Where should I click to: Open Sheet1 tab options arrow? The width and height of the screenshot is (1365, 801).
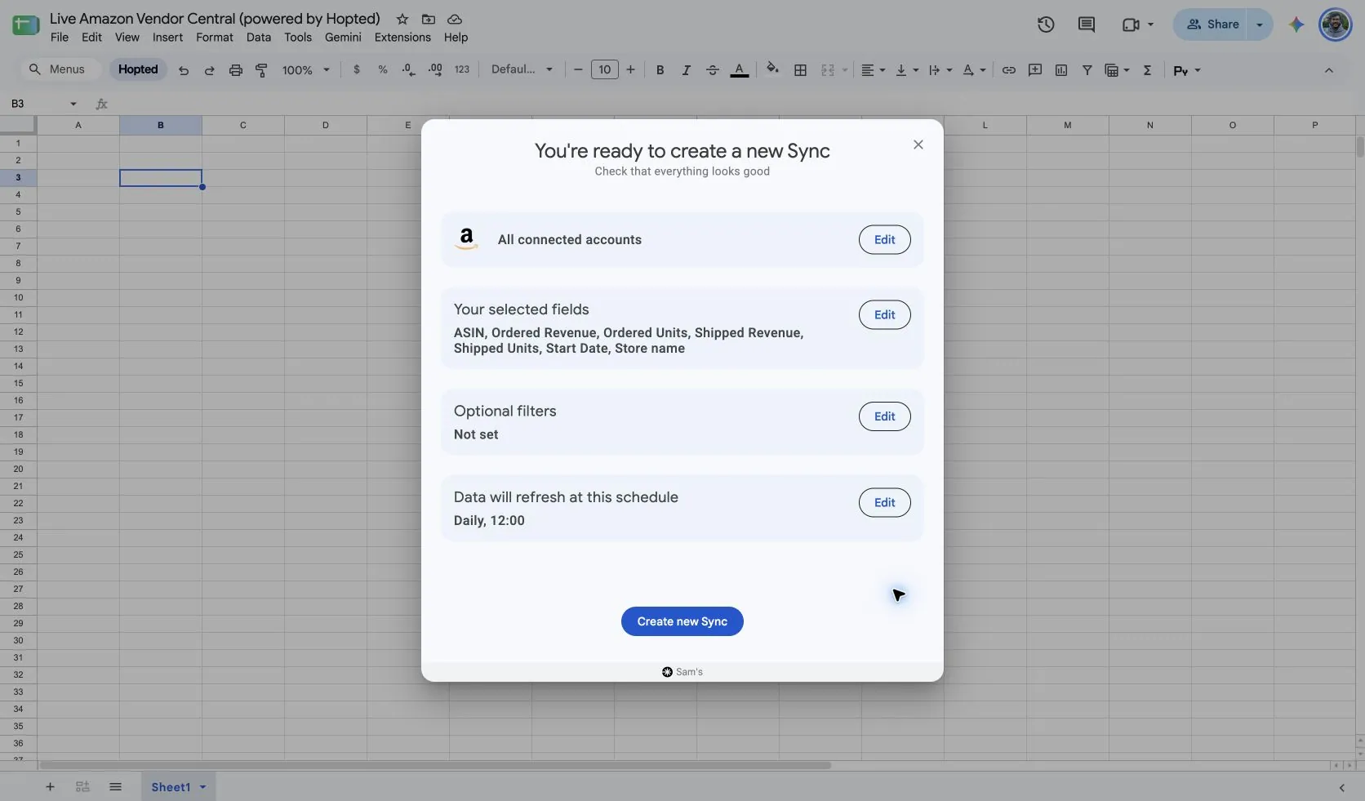202,787
